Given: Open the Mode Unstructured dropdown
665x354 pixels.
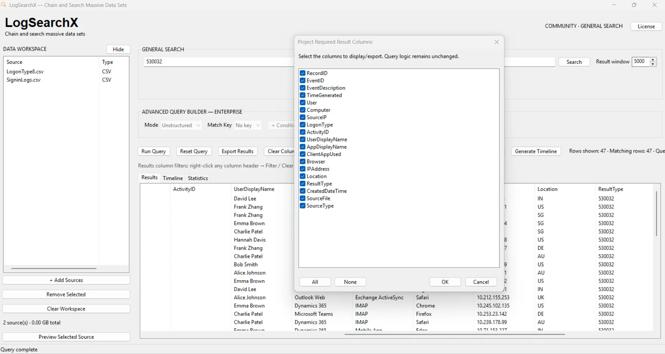Looking at the screenshot, I should tap(181, 125).
